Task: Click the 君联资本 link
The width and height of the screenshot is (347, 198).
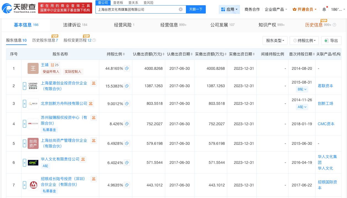Action: (325, 86)
